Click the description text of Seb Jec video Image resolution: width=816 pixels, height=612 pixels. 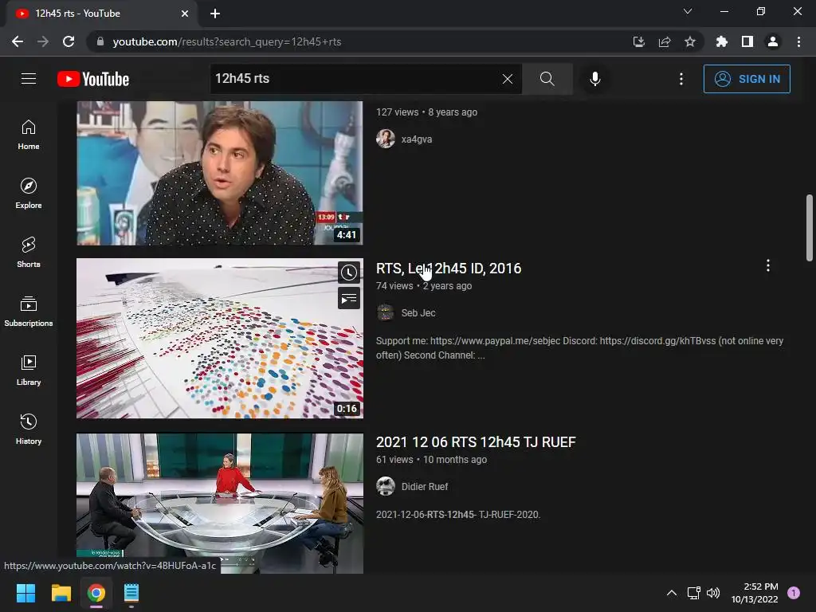580,347
